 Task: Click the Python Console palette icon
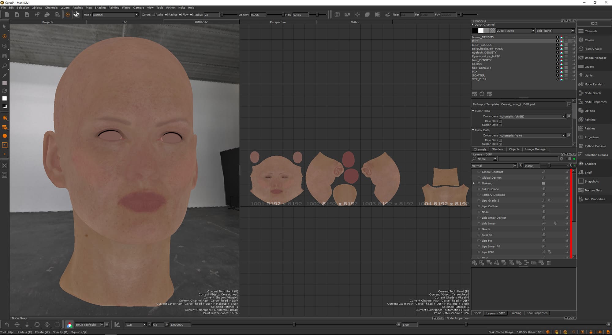pos(581,146)
